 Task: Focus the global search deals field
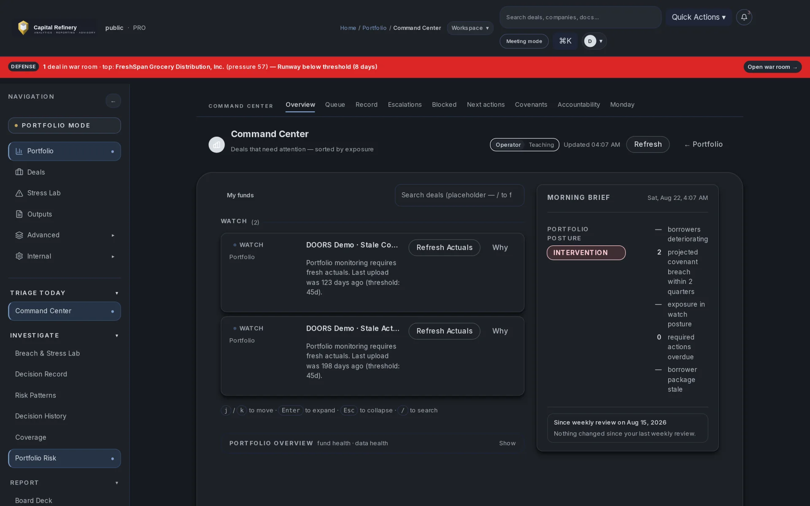580,17
